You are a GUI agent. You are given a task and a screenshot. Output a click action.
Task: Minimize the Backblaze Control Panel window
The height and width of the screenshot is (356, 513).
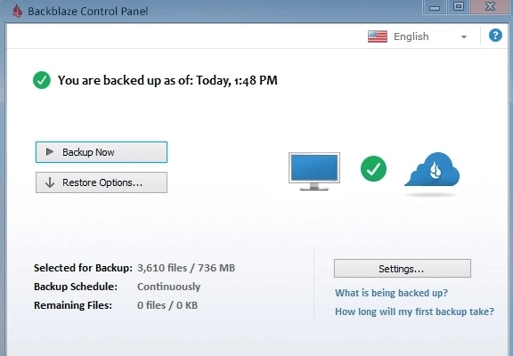434,7
